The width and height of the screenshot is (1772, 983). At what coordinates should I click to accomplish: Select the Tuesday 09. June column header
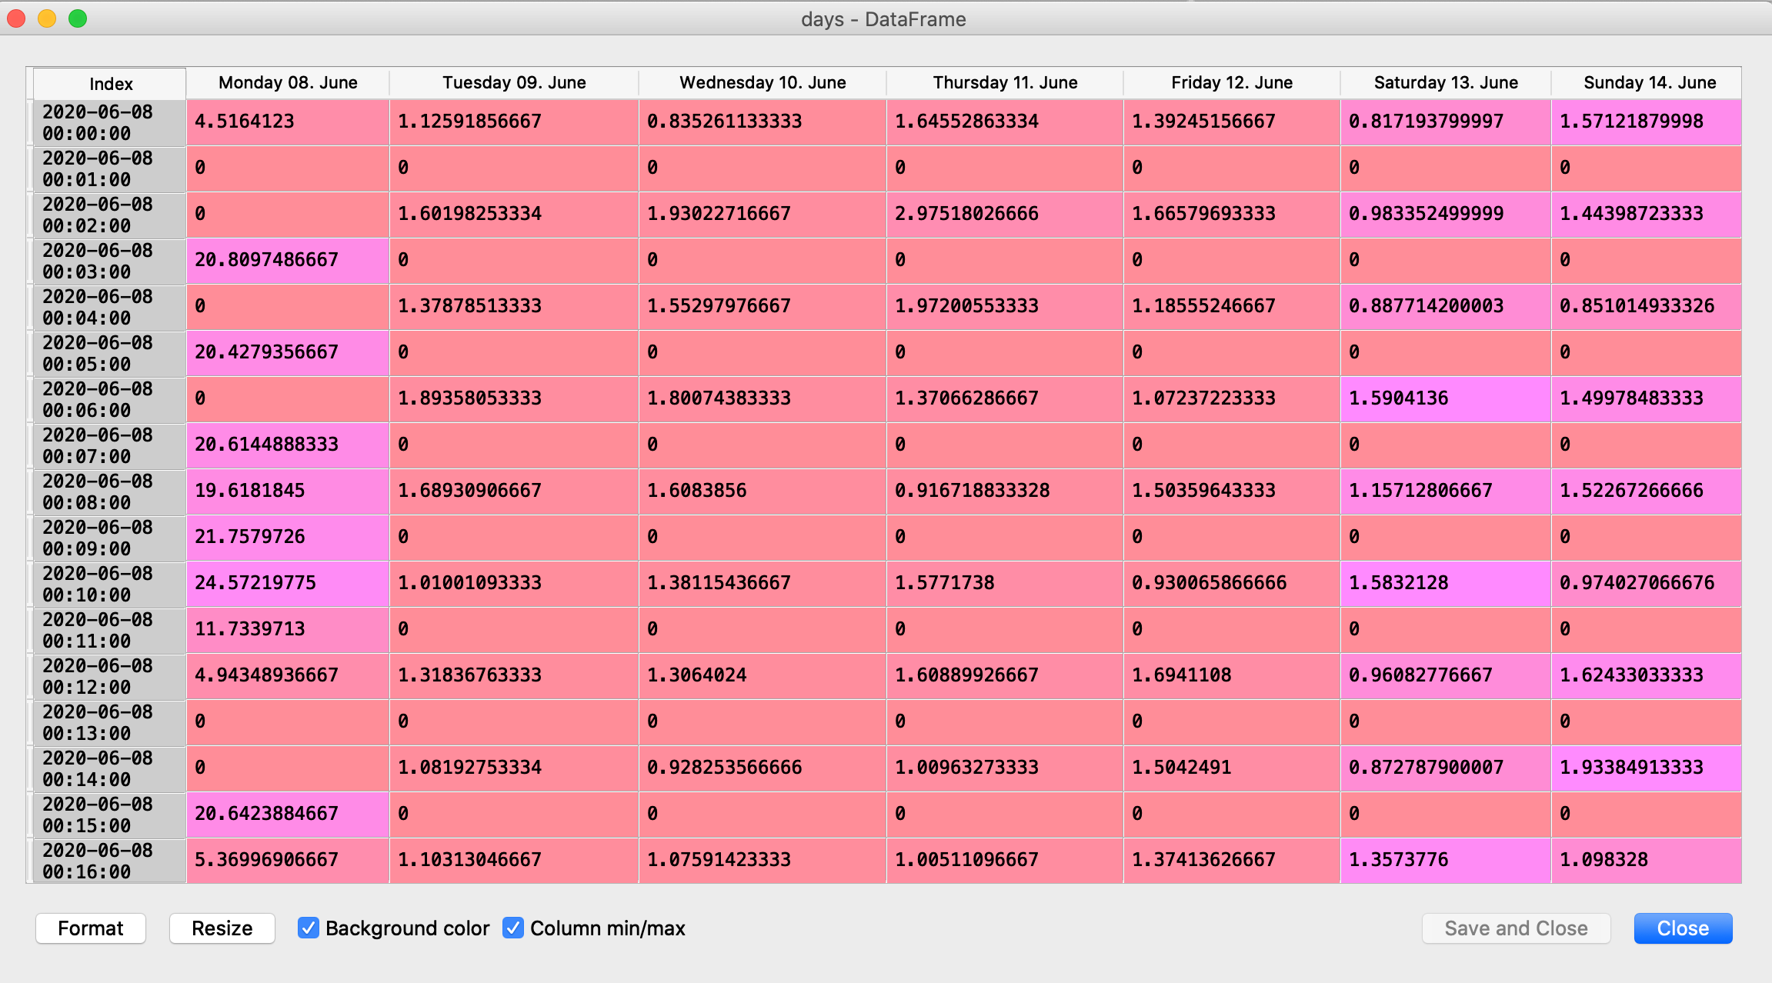(514, 83)
